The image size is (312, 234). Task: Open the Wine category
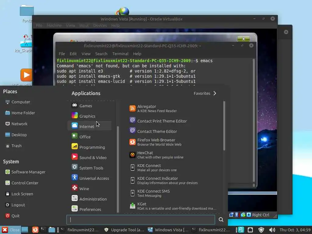[x=89, y=188]
